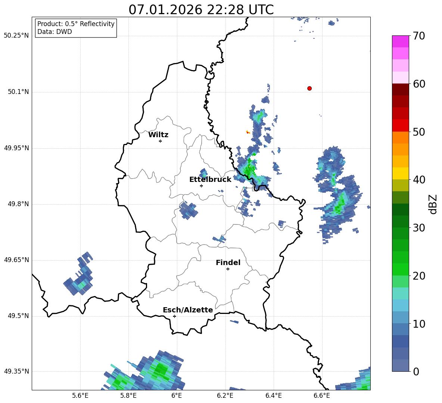The width and height of the screenshot is (442, 403).
Task: Click the 49.95°N latitude label
Action: pyautogui.click(x=16, y=148)
